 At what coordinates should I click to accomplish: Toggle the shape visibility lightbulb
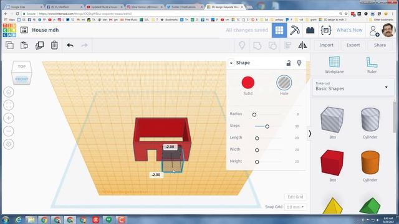tap(299, 63)
